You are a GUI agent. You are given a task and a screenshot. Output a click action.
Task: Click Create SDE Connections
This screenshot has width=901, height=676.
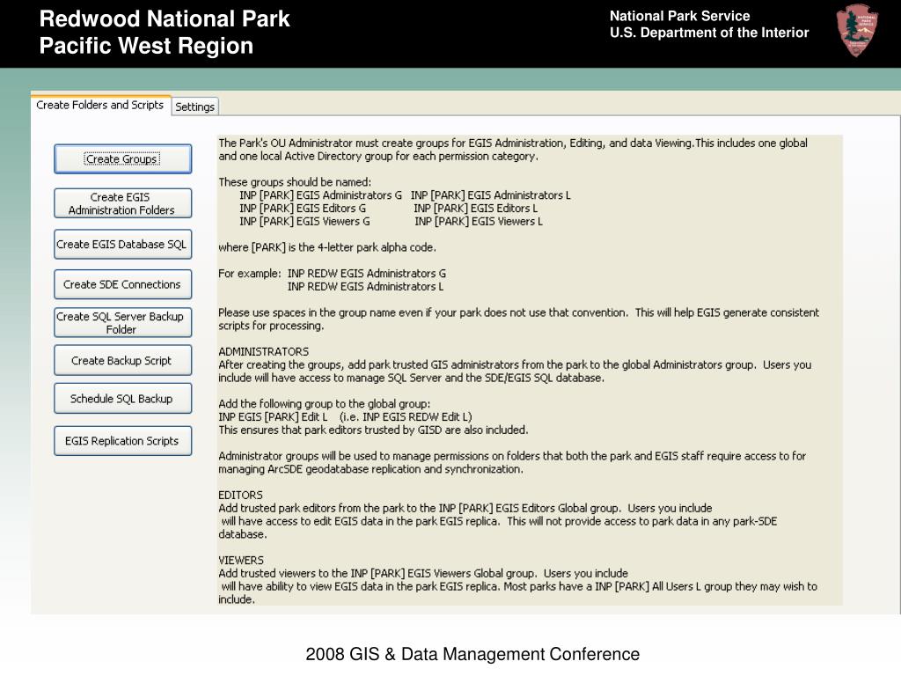pyautogui.click(x=122, y=284)
